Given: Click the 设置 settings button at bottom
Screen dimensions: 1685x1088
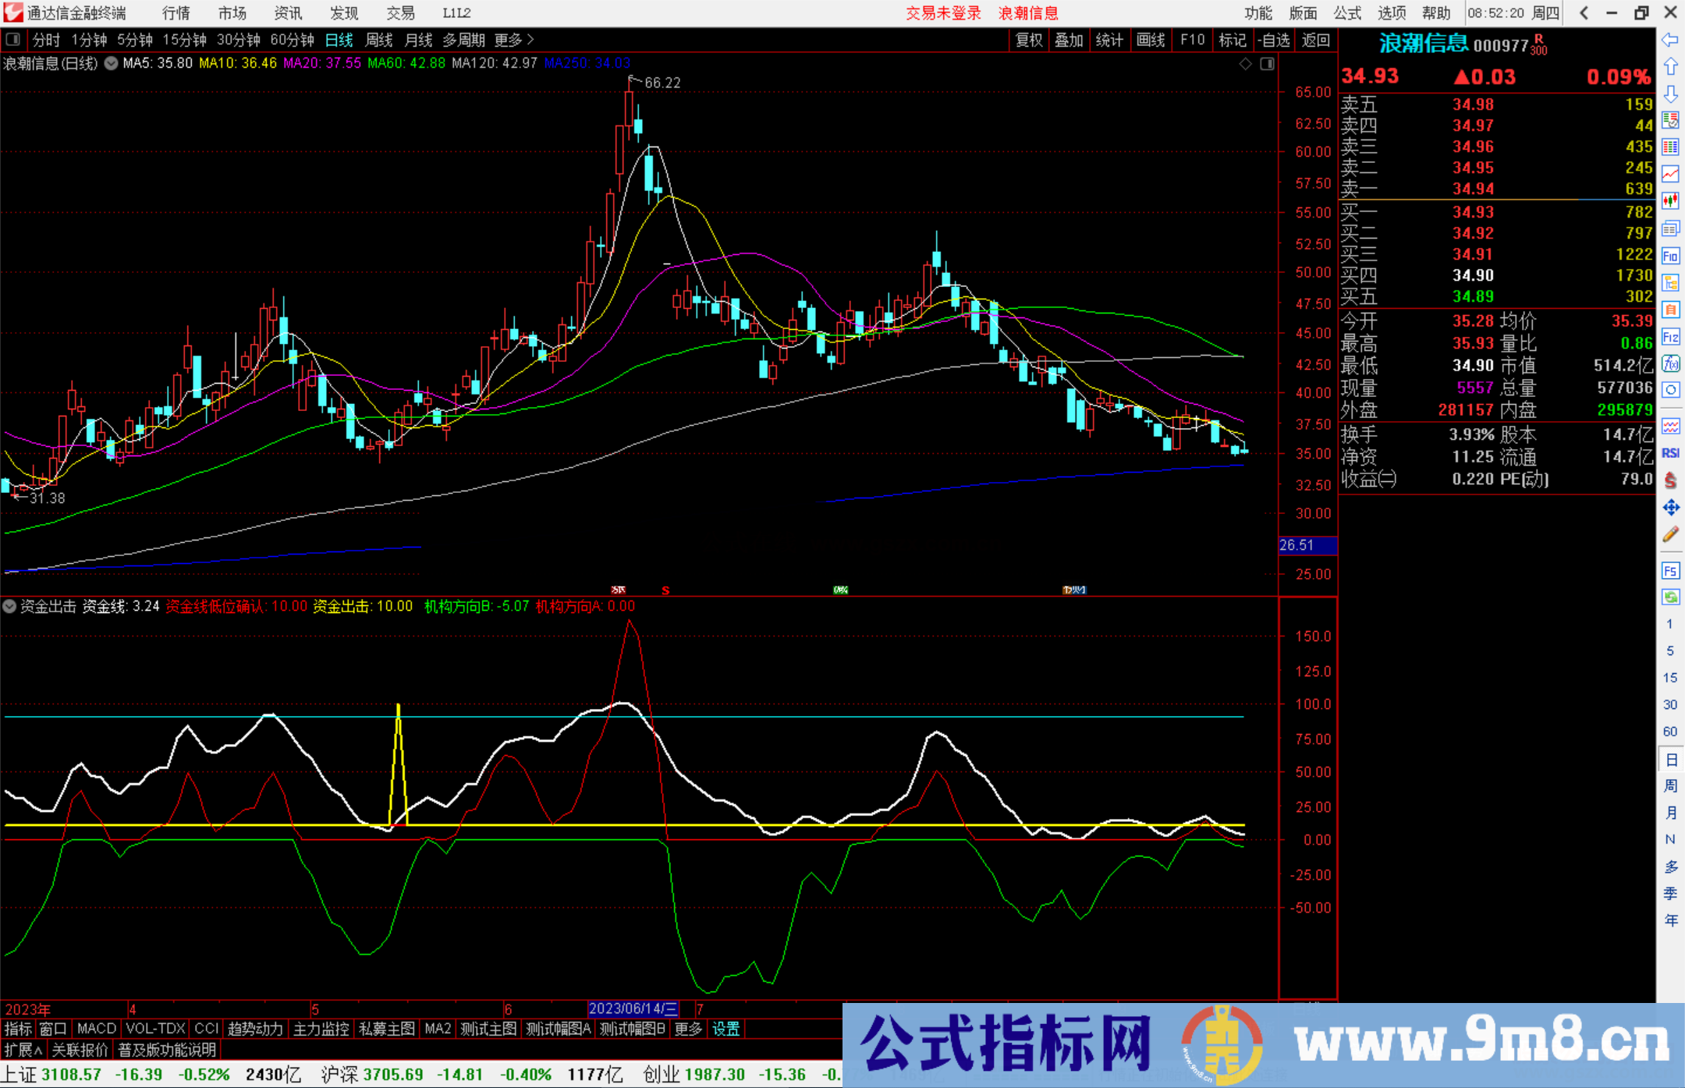Looking at the screenshot, I should pos(725,1029).
